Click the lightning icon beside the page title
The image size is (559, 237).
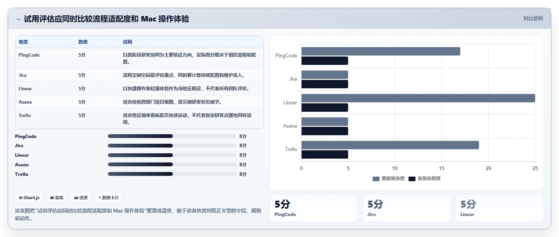pos(18,19)
